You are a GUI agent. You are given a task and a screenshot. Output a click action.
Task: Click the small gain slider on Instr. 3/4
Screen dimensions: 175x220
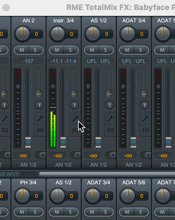coord(74,94)
